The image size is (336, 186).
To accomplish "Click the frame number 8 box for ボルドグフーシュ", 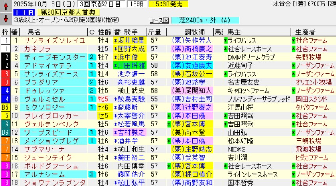I will point(6,166).
